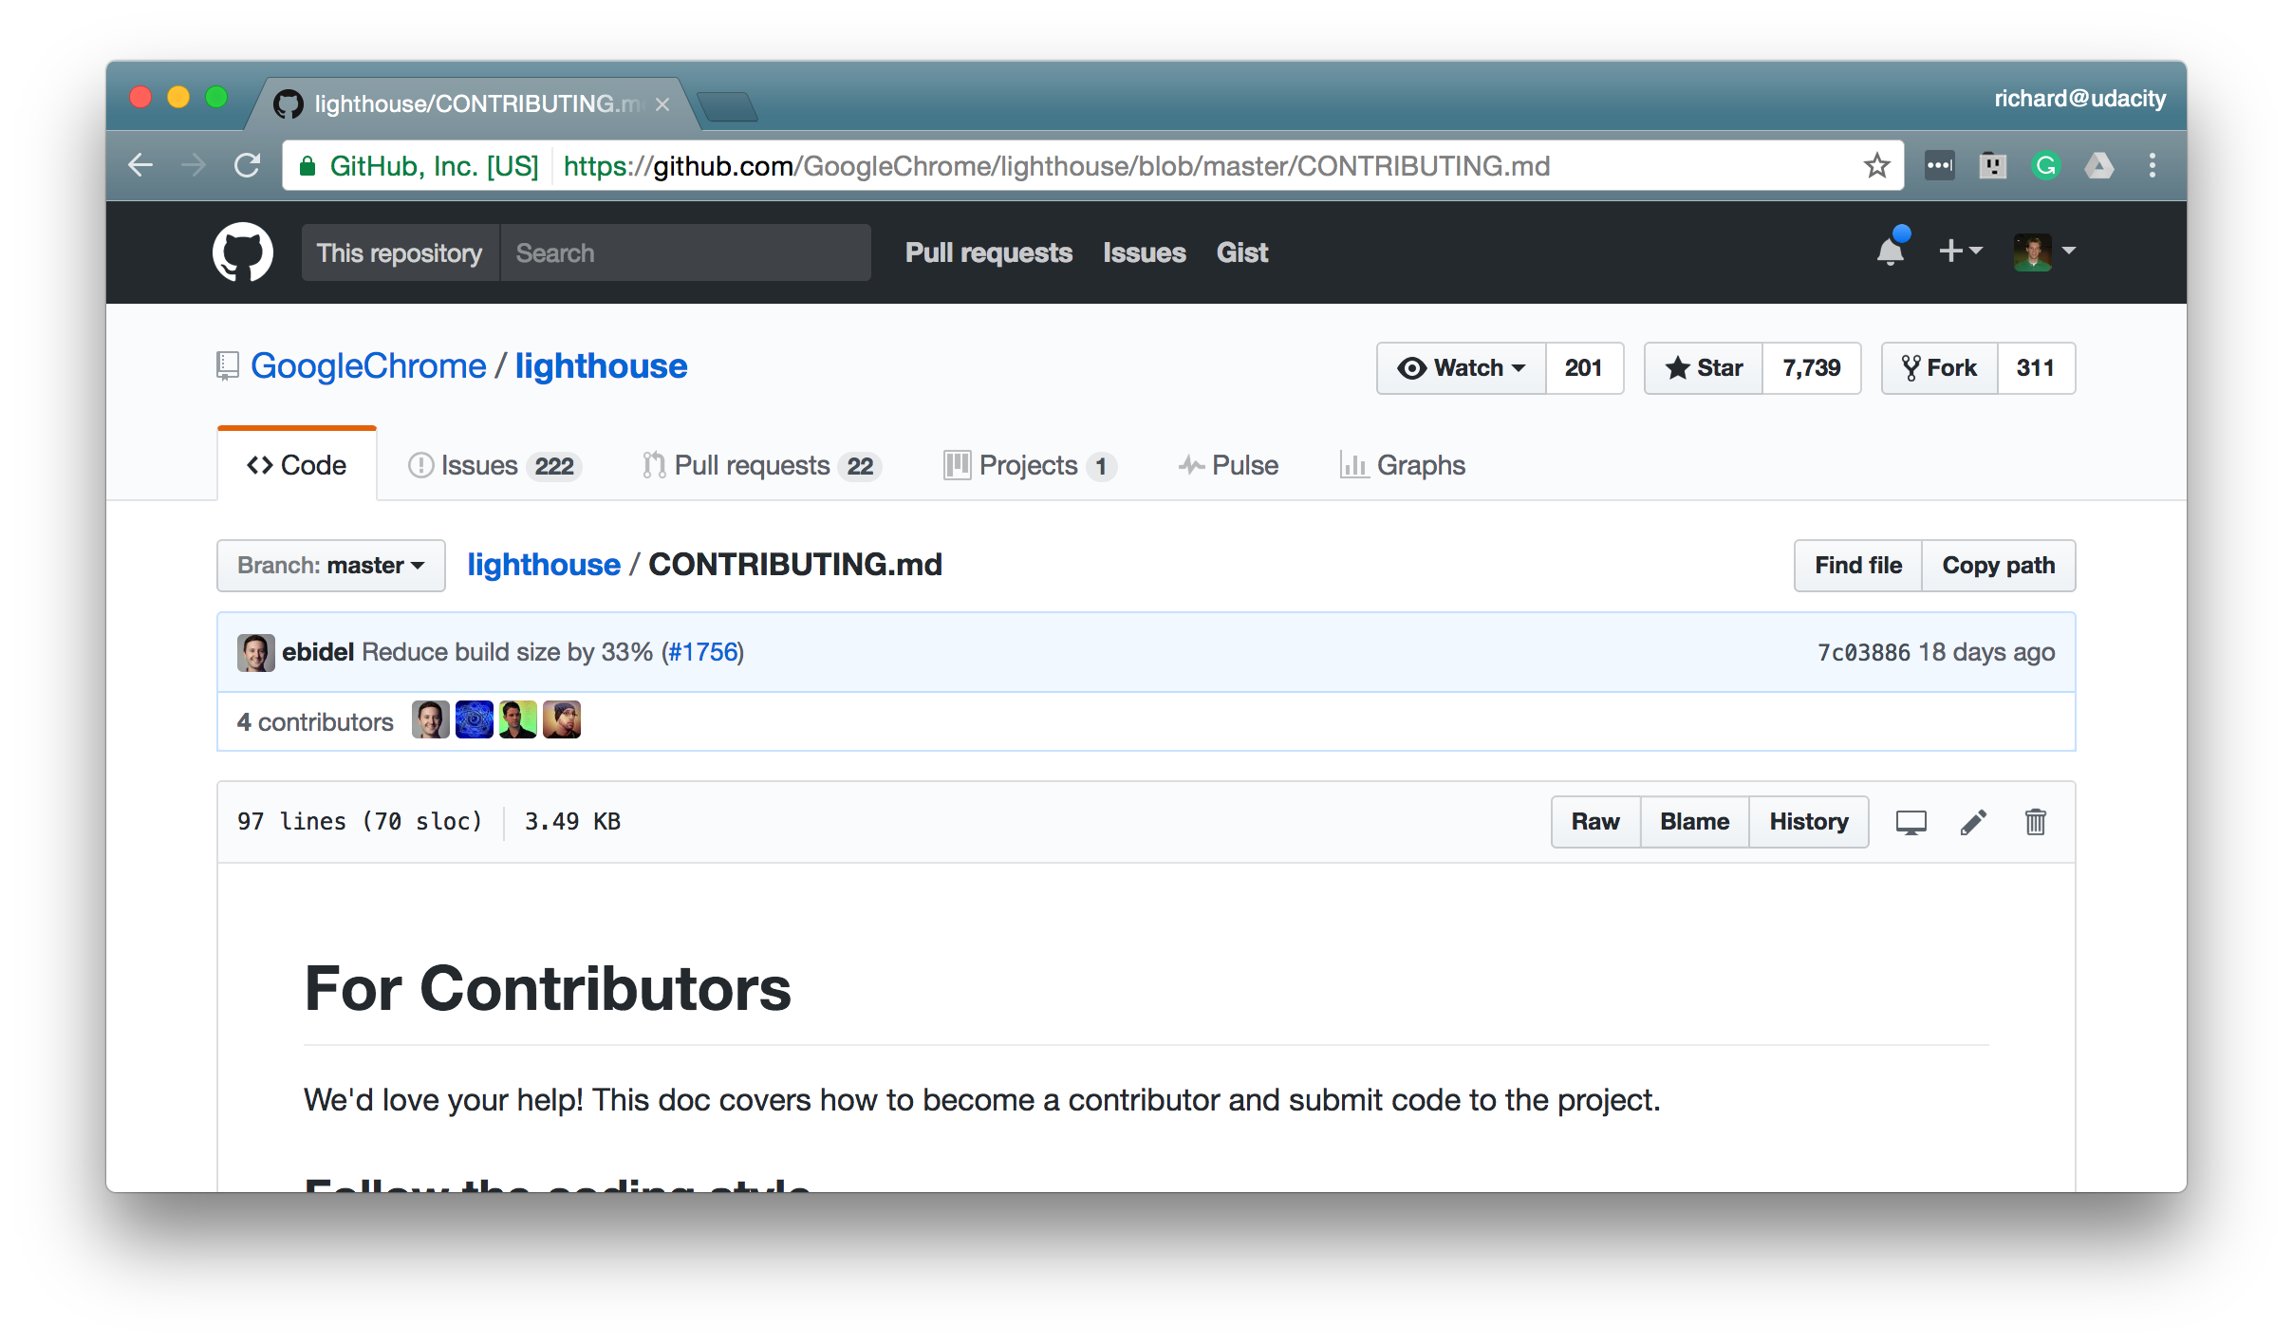Bookmark the page with the star icon
2293x1344 pixels.
coord(1875,165)
